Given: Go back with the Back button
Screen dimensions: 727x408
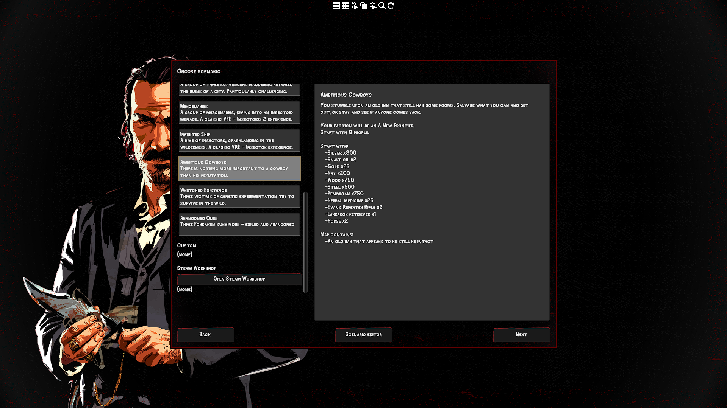Looking at the screenshot, I should [x=206, y=335].
